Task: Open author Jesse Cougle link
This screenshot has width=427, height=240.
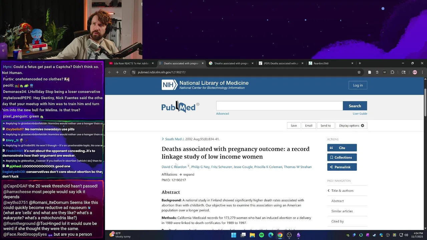Action: coord(243,167)
